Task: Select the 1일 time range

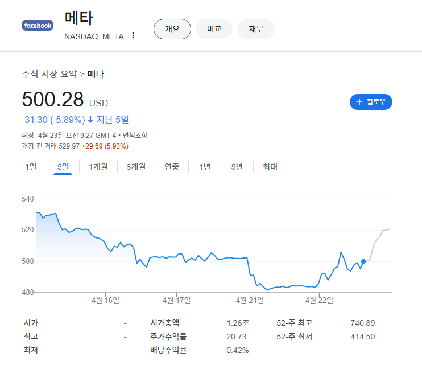Action: [31, 167]
